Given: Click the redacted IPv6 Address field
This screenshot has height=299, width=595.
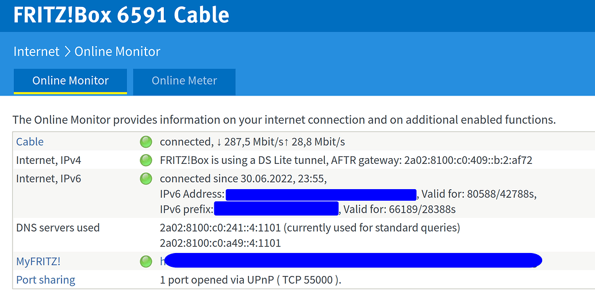Looking at the screenshot, I should click(321, 194).
